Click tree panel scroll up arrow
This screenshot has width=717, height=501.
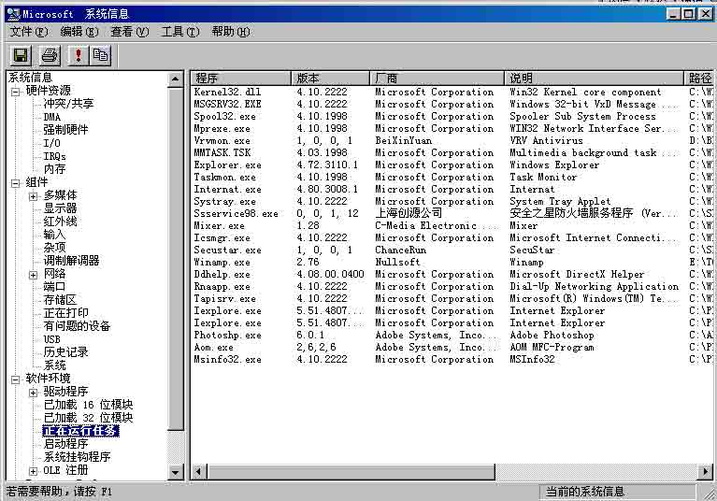point(176,79)
